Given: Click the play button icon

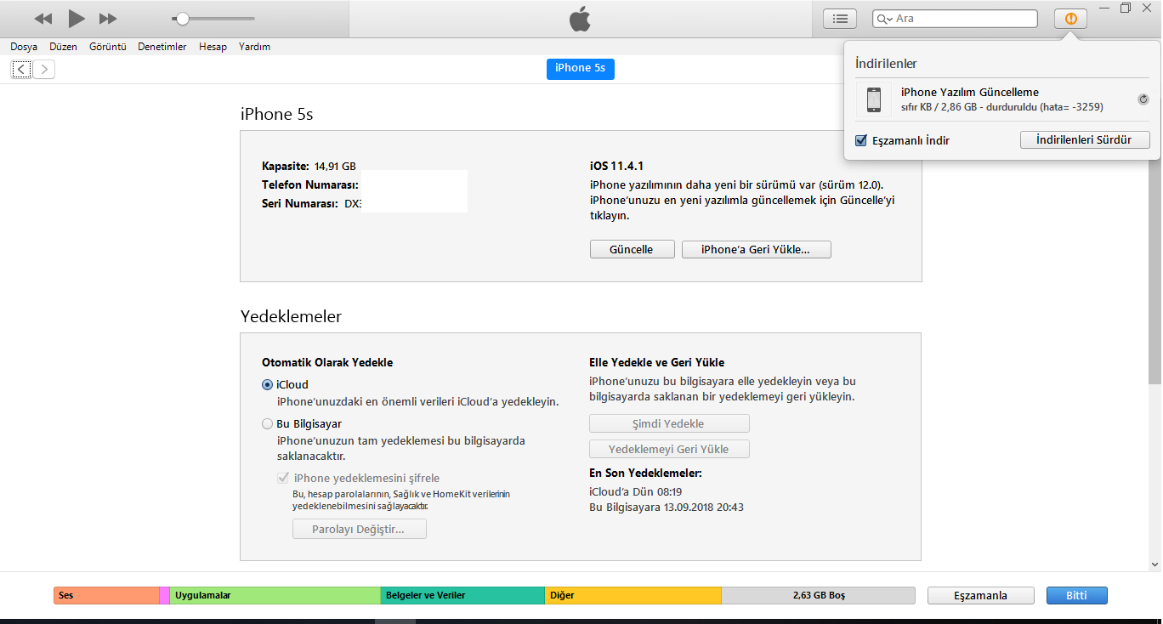Looking at the screenshot, I should coord(77,18).
